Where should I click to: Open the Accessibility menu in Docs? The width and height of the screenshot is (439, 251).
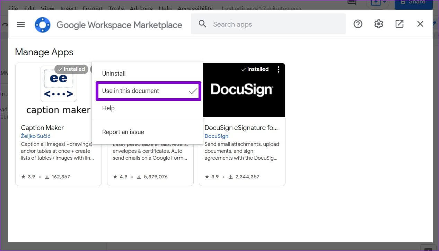coord(195,8)
